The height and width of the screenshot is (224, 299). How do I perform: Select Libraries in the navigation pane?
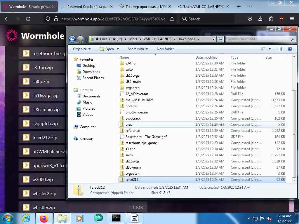tap(86, 90)
